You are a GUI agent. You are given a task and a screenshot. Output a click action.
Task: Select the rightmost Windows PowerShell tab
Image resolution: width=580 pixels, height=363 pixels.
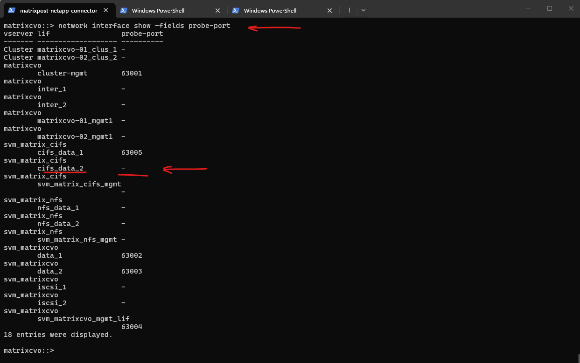pyautogui.click(x=275, y=10)
